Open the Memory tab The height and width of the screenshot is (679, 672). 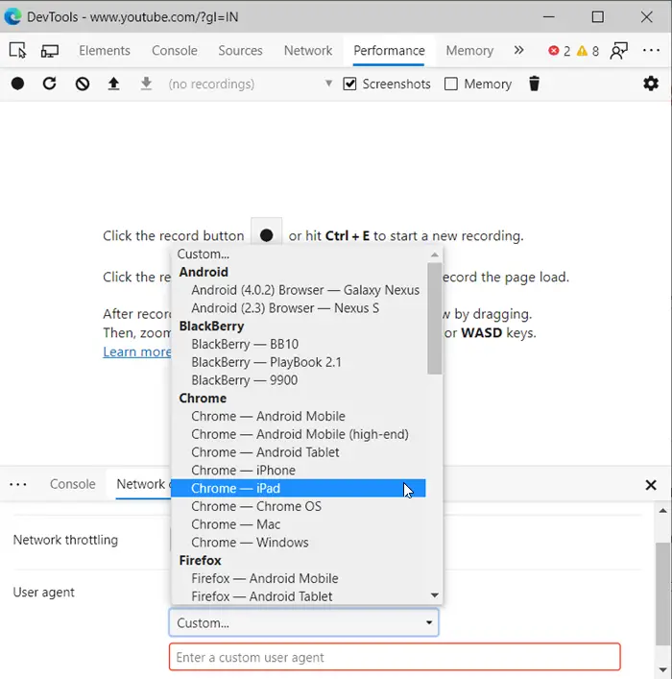coord(469,51)
